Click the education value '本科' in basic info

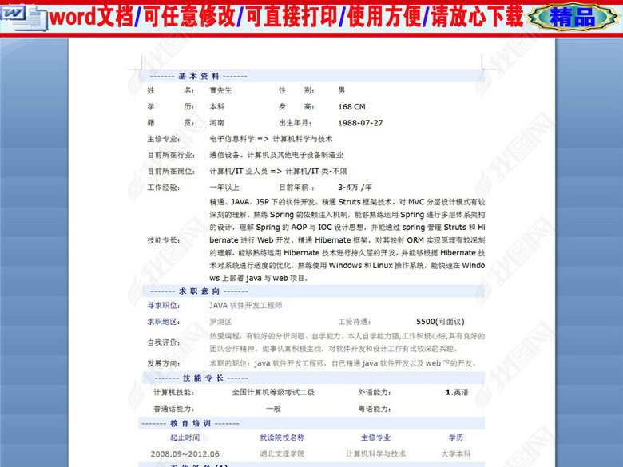[x=217, y=106]
